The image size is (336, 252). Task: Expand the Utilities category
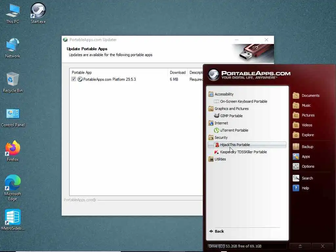point(217,159)
